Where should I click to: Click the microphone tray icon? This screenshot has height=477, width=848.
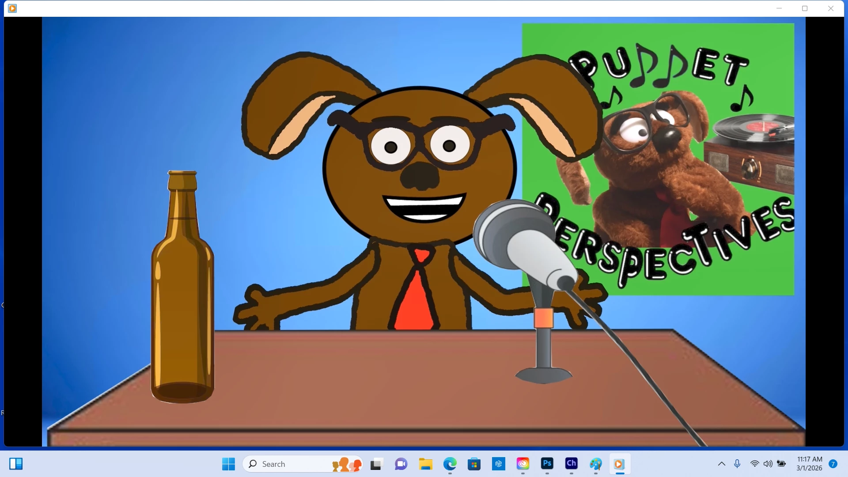737,464
